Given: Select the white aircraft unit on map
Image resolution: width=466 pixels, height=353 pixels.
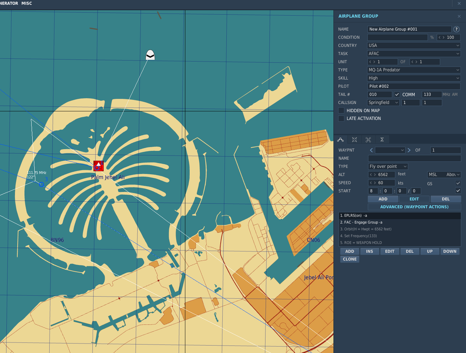Looking at the screenshot, I should 150,55.
